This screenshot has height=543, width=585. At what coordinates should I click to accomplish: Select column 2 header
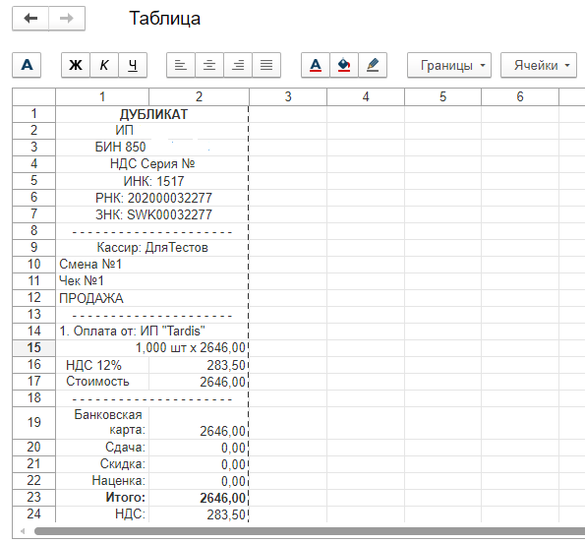(199, 97)
